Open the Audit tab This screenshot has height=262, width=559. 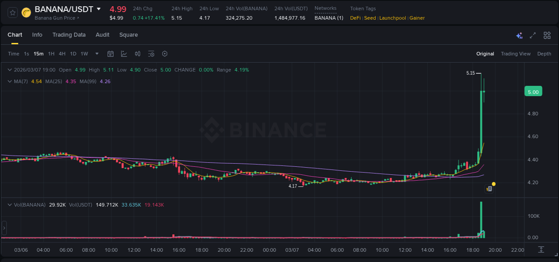click(102, 35)
